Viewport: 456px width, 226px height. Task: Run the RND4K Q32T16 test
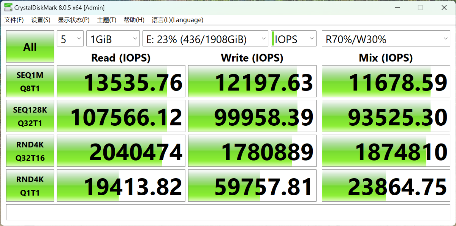click(30, 151)
